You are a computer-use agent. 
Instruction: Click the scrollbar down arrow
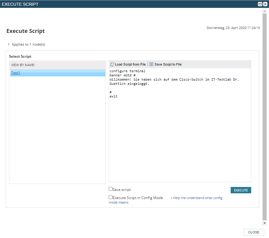[265, 223]
